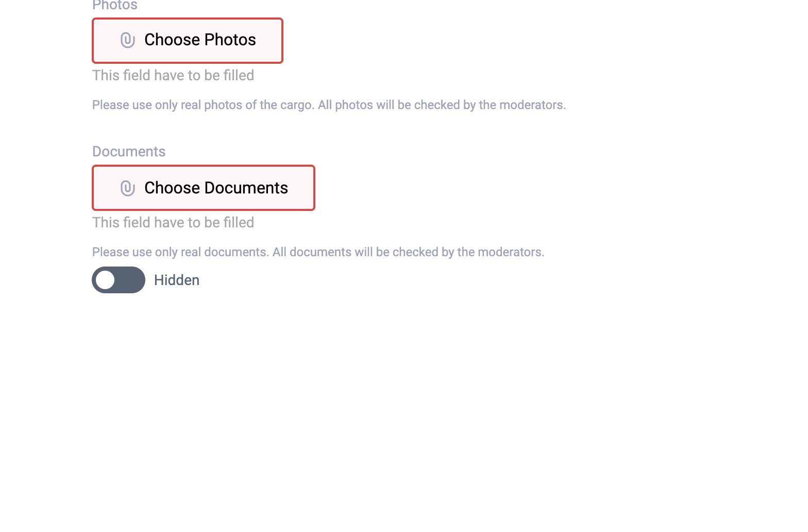The image size is (808, 532).
Task: Click the Hidden label text
Action: click(177, 280)
